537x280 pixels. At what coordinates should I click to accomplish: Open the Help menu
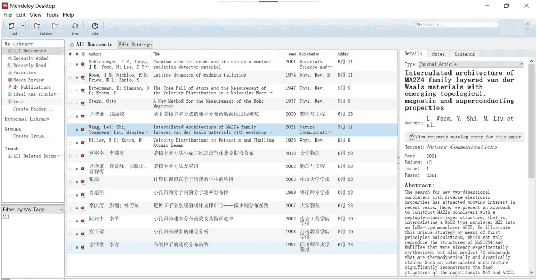[x=69, y=15]
